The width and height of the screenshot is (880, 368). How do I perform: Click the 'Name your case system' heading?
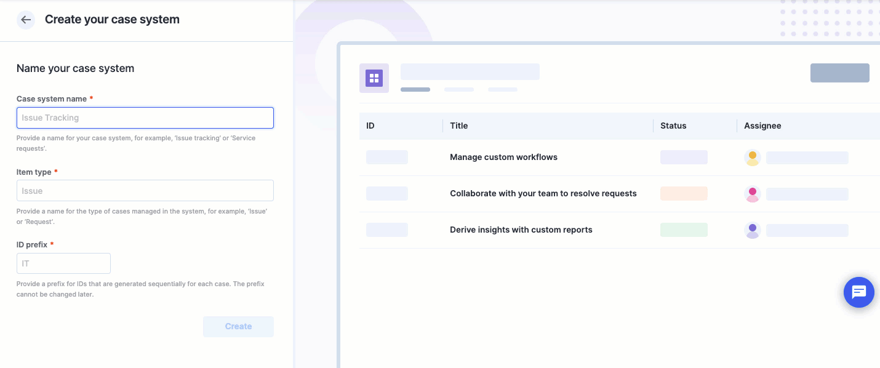click(75, 68)
